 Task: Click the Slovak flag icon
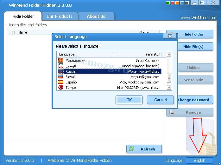(x=61, y=77)
